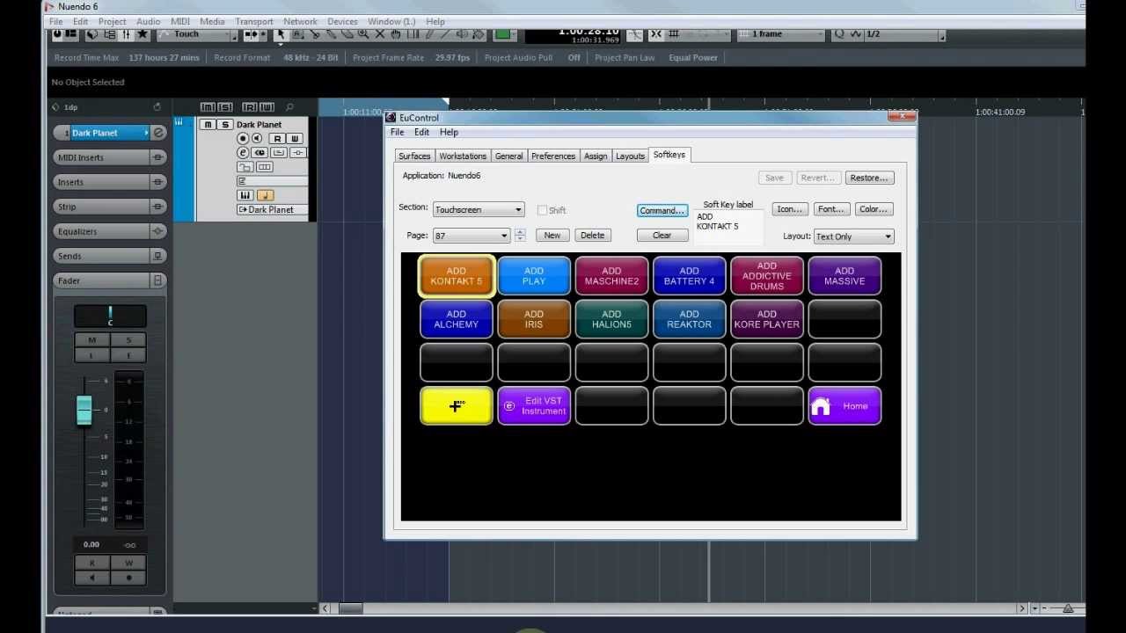The image size is (1126, 633).
Task: Click the Color... button in EuControl
Action: click(x=874, y=209)
